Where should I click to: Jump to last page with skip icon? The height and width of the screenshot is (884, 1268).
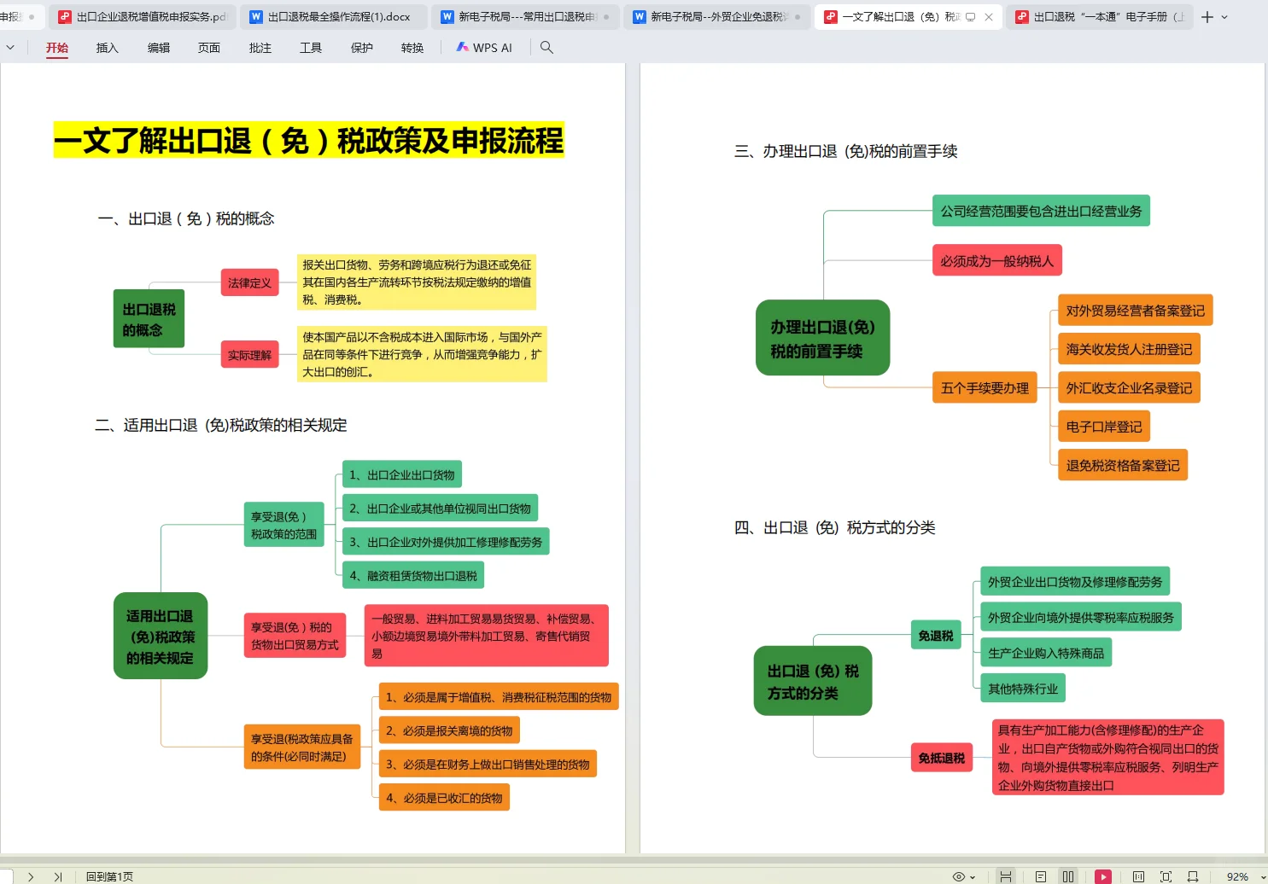[x=57, y=876]
